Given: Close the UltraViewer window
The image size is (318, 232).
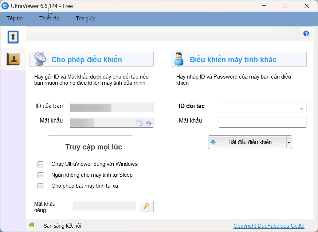Looking at the screenshot, I should tap(307, 6).
